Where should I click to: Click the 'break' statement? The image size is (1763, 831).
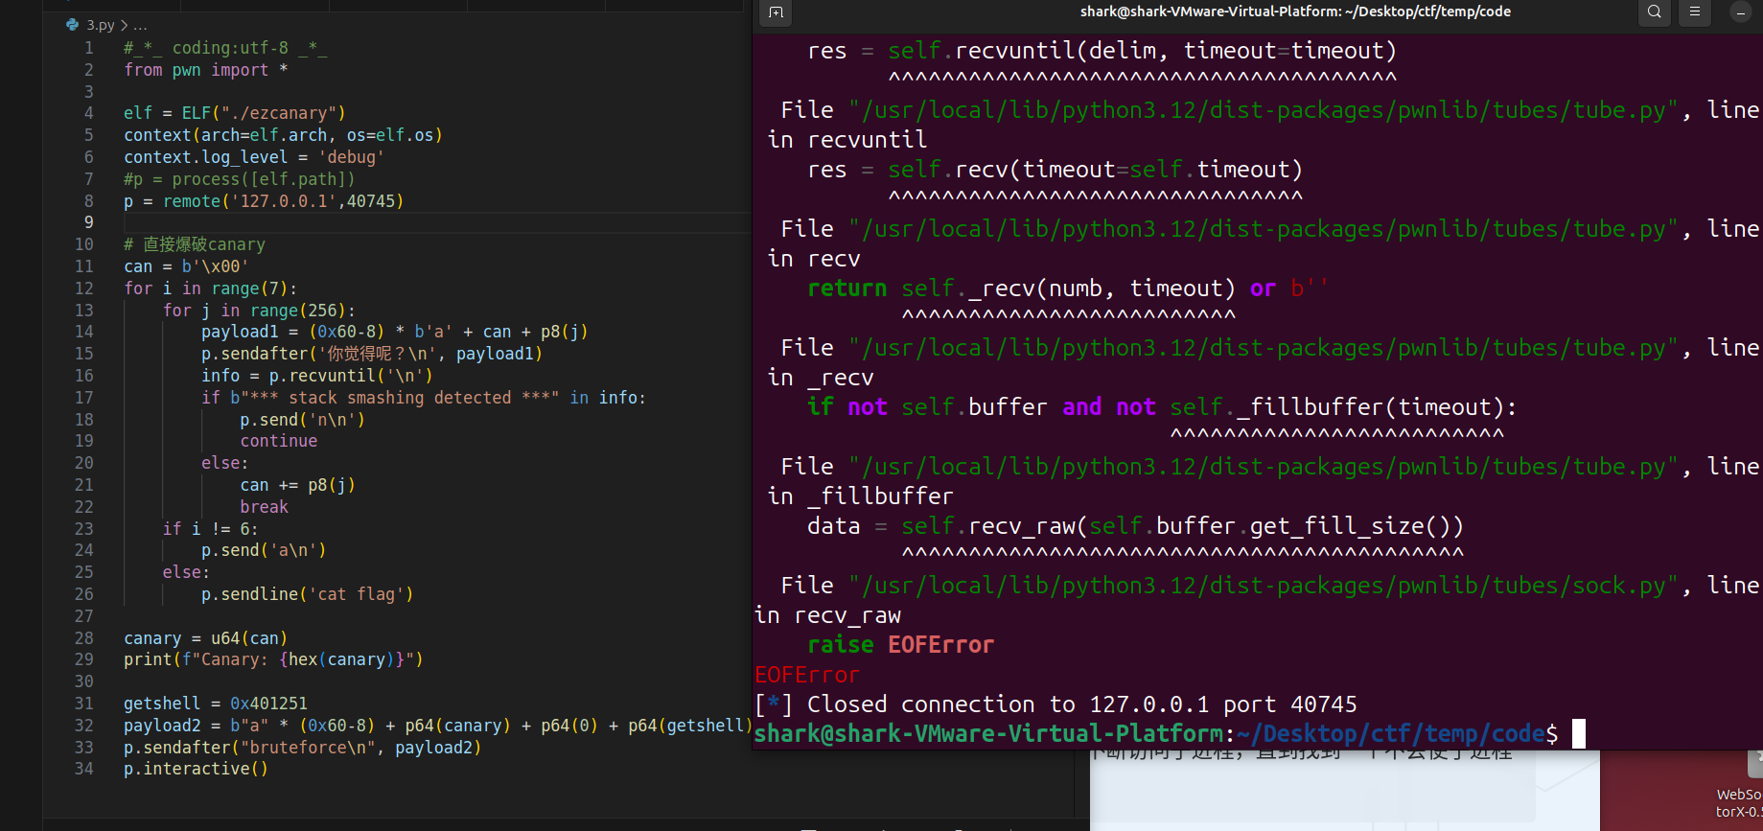(264, 507)
